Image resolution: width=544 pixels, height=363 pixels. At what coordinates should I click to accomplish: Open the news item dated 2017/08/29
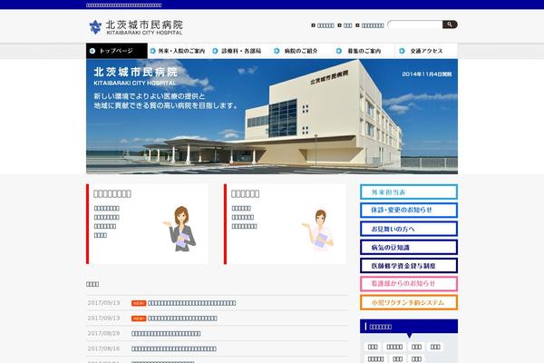166,333
